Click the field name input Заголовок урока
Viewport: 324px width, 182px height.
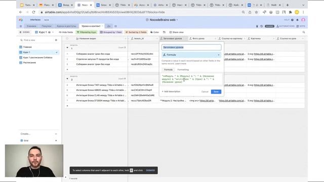(191, 47)
